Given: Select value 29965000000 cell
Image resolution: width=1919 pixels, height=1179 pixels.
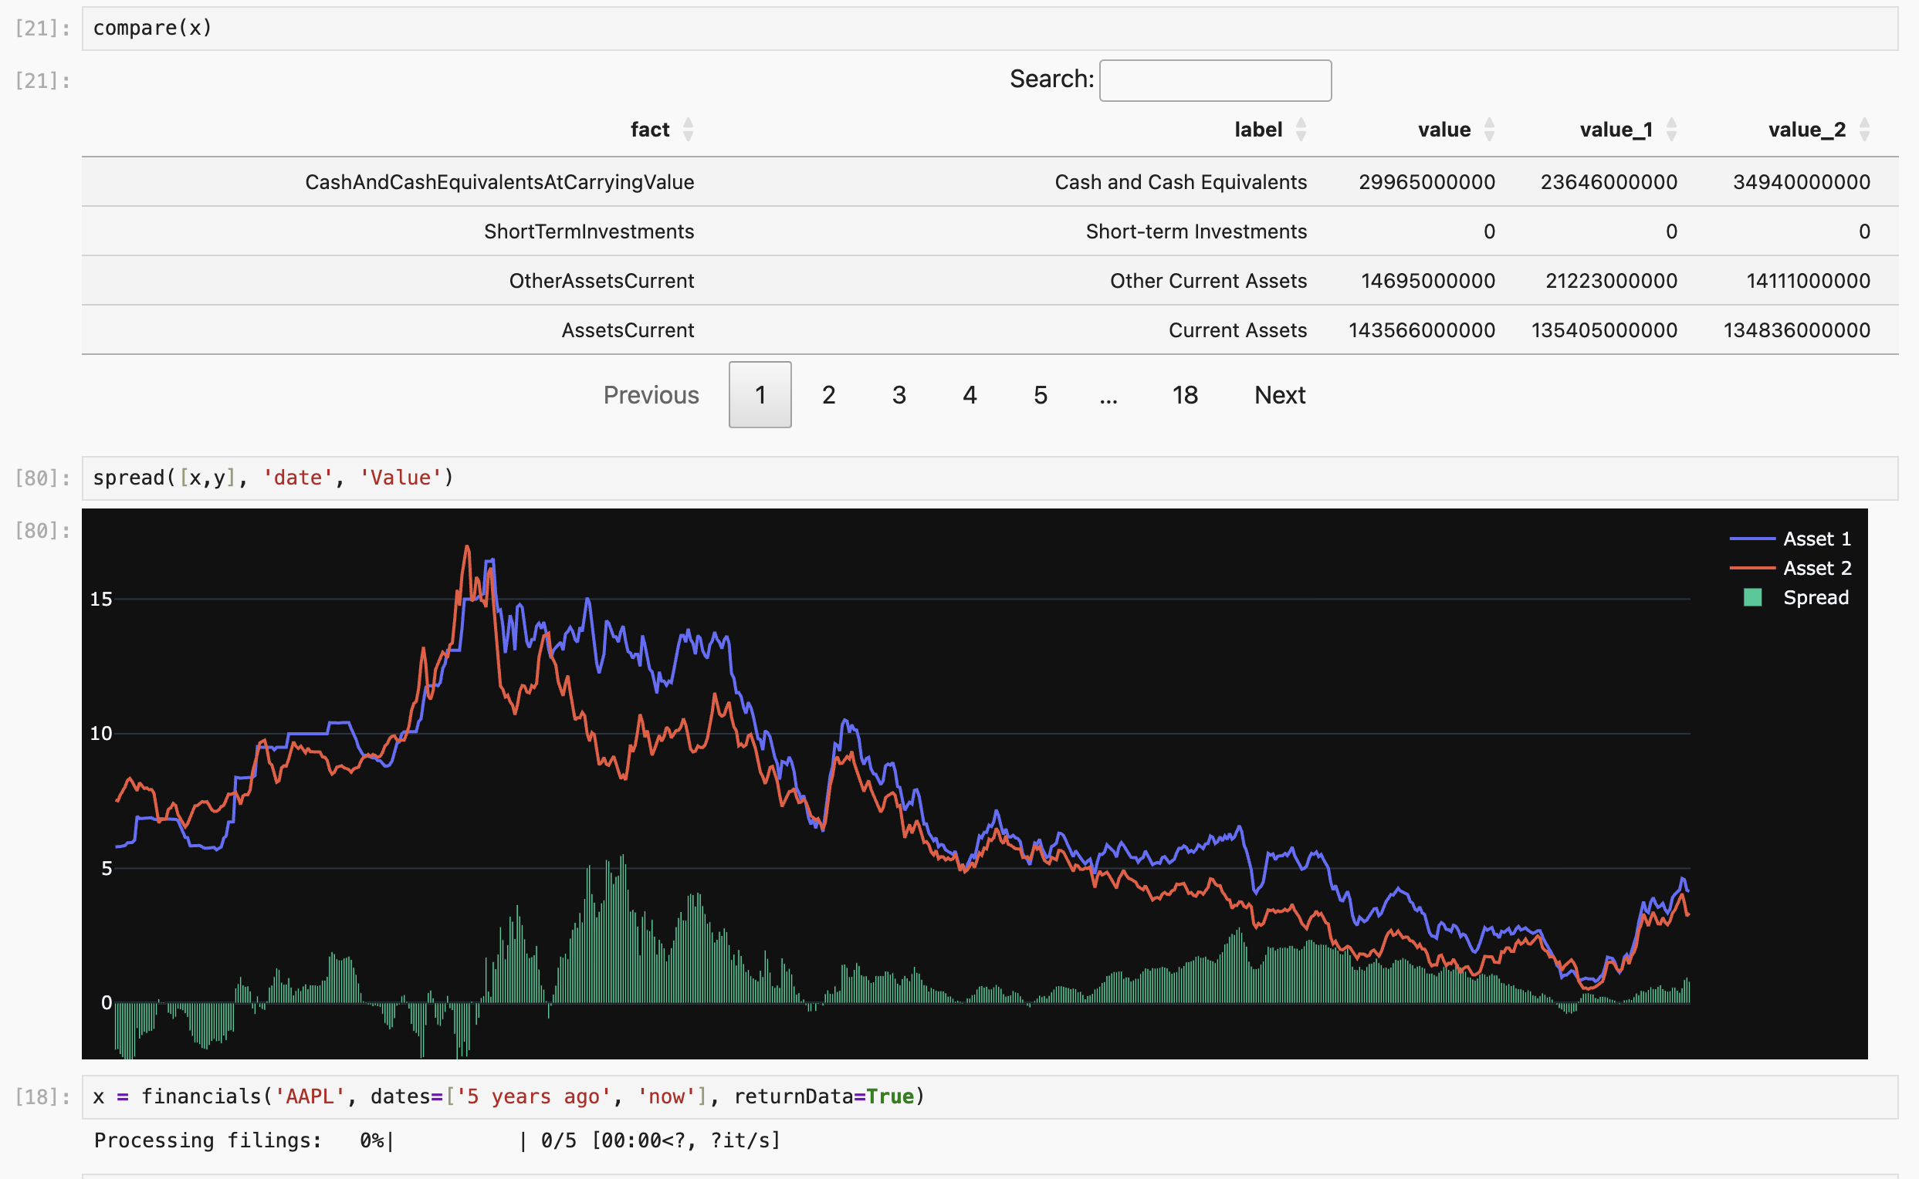Looking at the screenshot, I should point(1427,182).
